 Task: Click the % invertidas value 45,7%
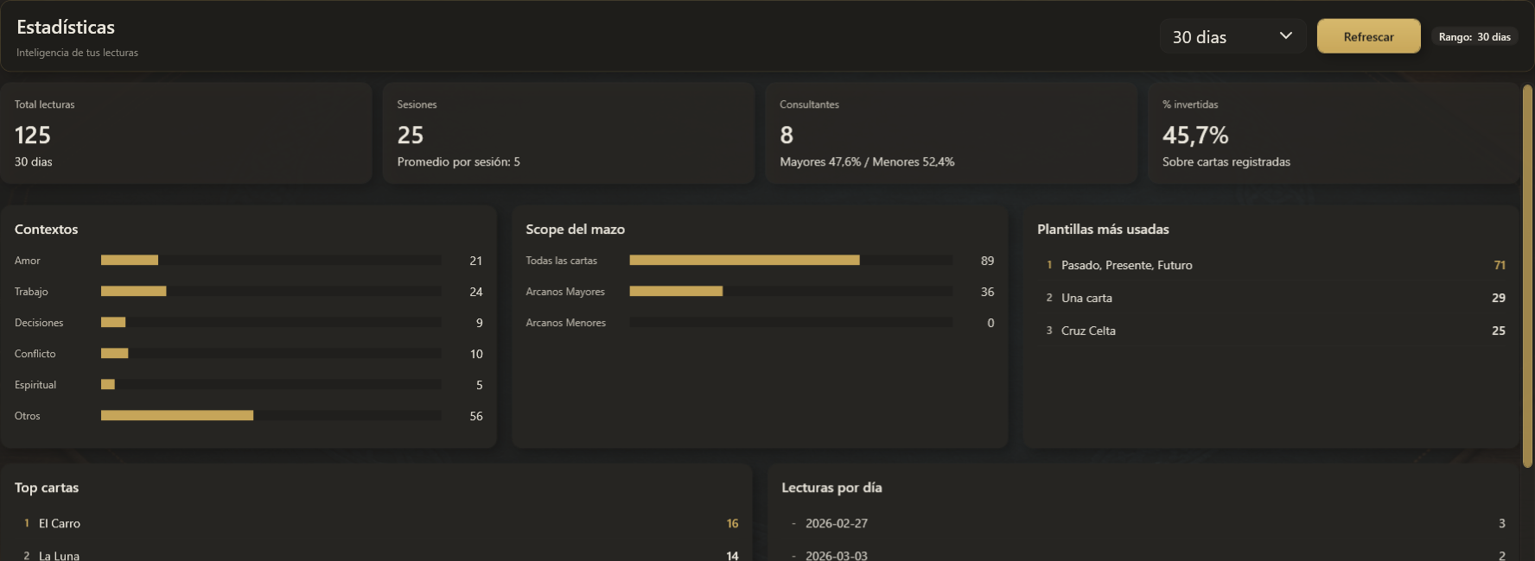tap(1195, 135)
